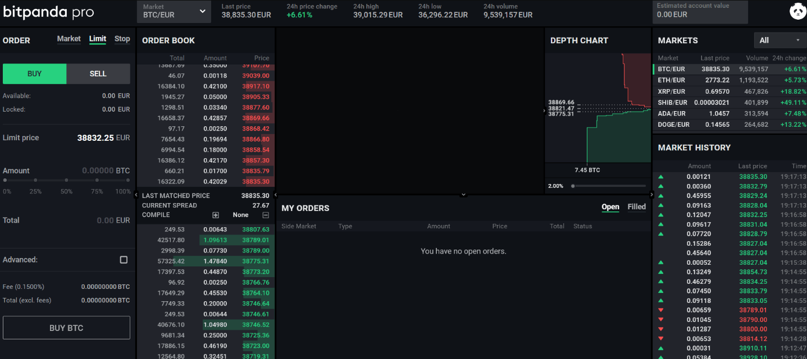Toggle BUY mode for the order
This screenshot has height=359, width=807.
(x=34, y=73)
